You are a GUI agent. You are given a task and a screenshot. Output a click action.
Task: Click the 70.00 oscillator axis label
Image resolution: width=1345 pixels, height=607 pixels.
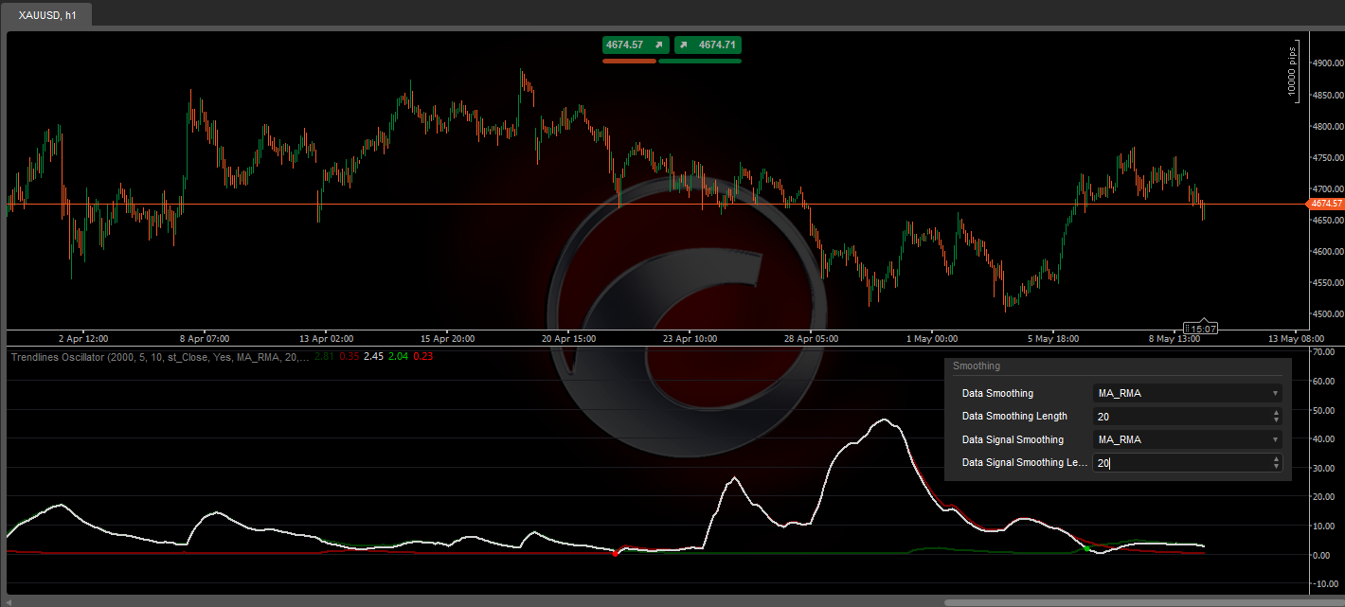tap(1324, 352)
